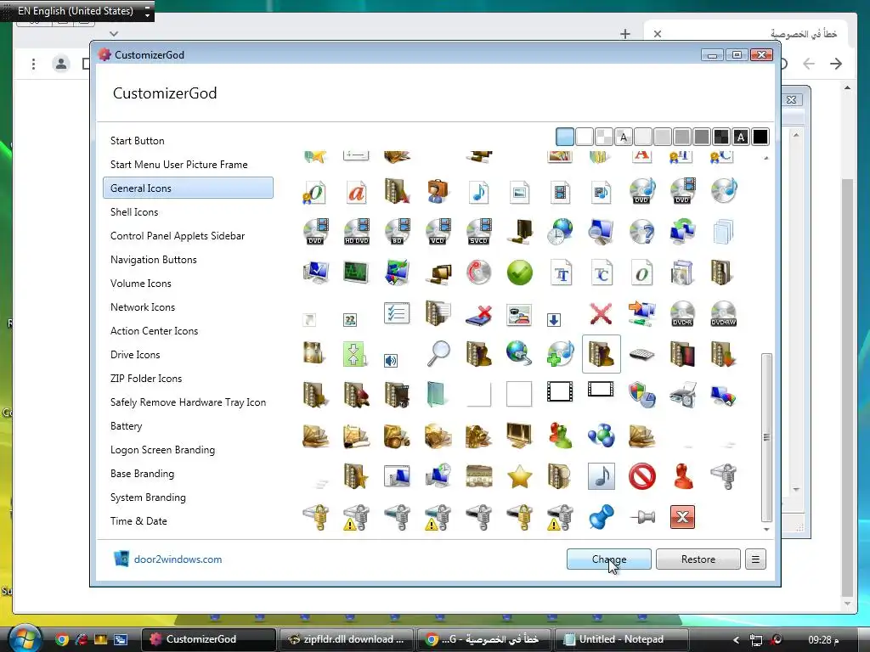Viewport: 870px width, 652px height.
Task: Choose the solid black background swatch
Action: (x=760, y=137)
